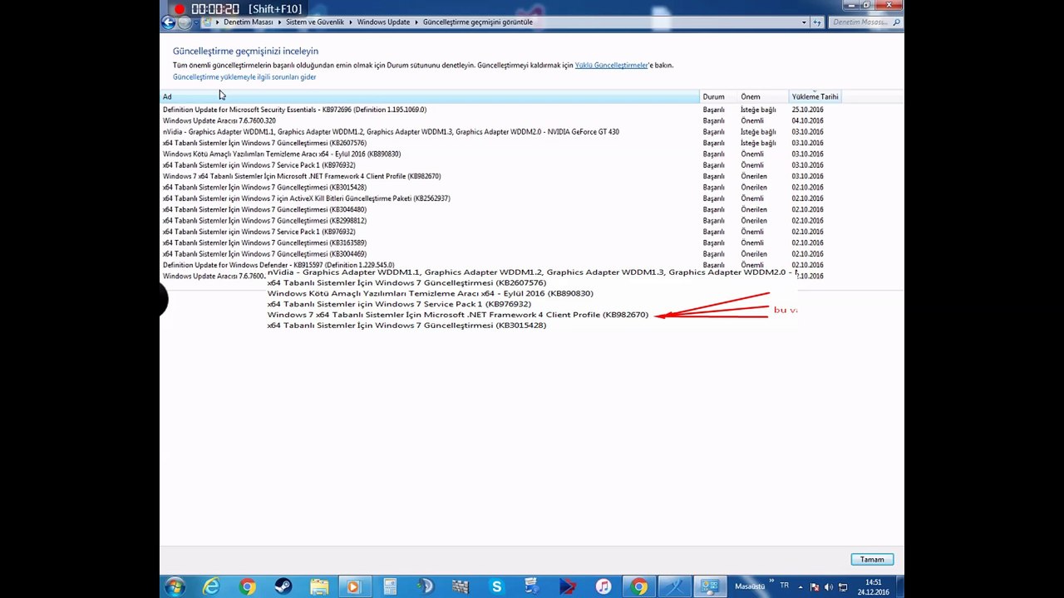Image resolution: width=1064 pixels, height=598 pixels.
Task: Open the Yüklü Güncelleştirmeler link
Action: coord(611,65)
